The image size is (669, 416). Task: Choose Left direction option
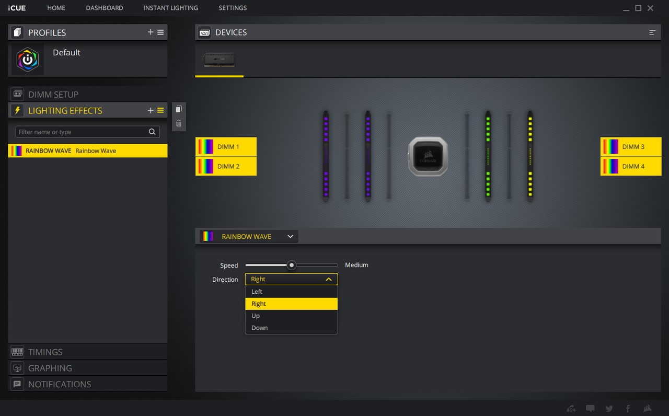click(292, 292)
